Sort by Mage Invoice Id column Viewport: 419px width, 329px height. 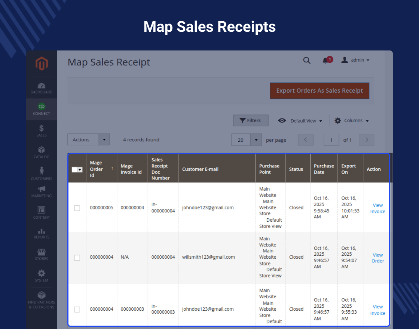(x=132, y=169)
